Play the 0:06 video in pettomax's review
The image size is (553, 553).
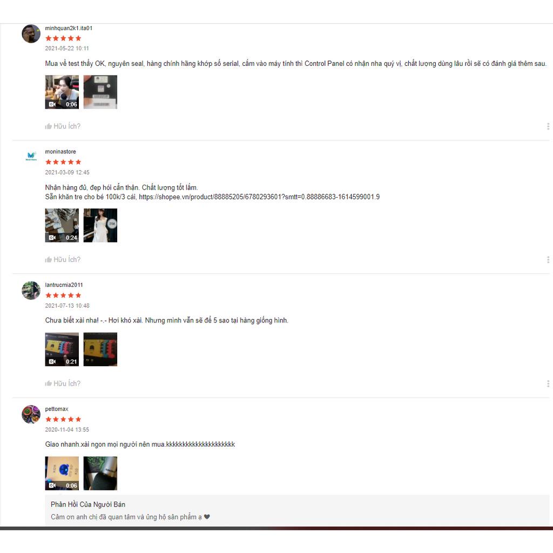(x=62, y=473)
